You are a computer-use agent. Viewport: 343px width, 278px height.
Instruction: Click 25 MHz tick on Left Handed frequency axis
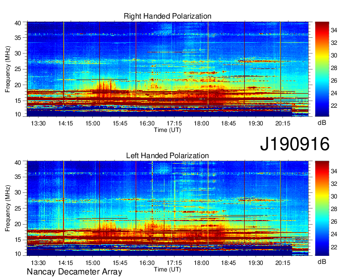pyautogui.click(x=18, y=208)
